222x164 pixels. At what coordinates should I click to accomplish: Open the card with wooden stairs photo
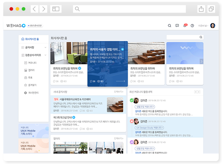pos(146,64)
